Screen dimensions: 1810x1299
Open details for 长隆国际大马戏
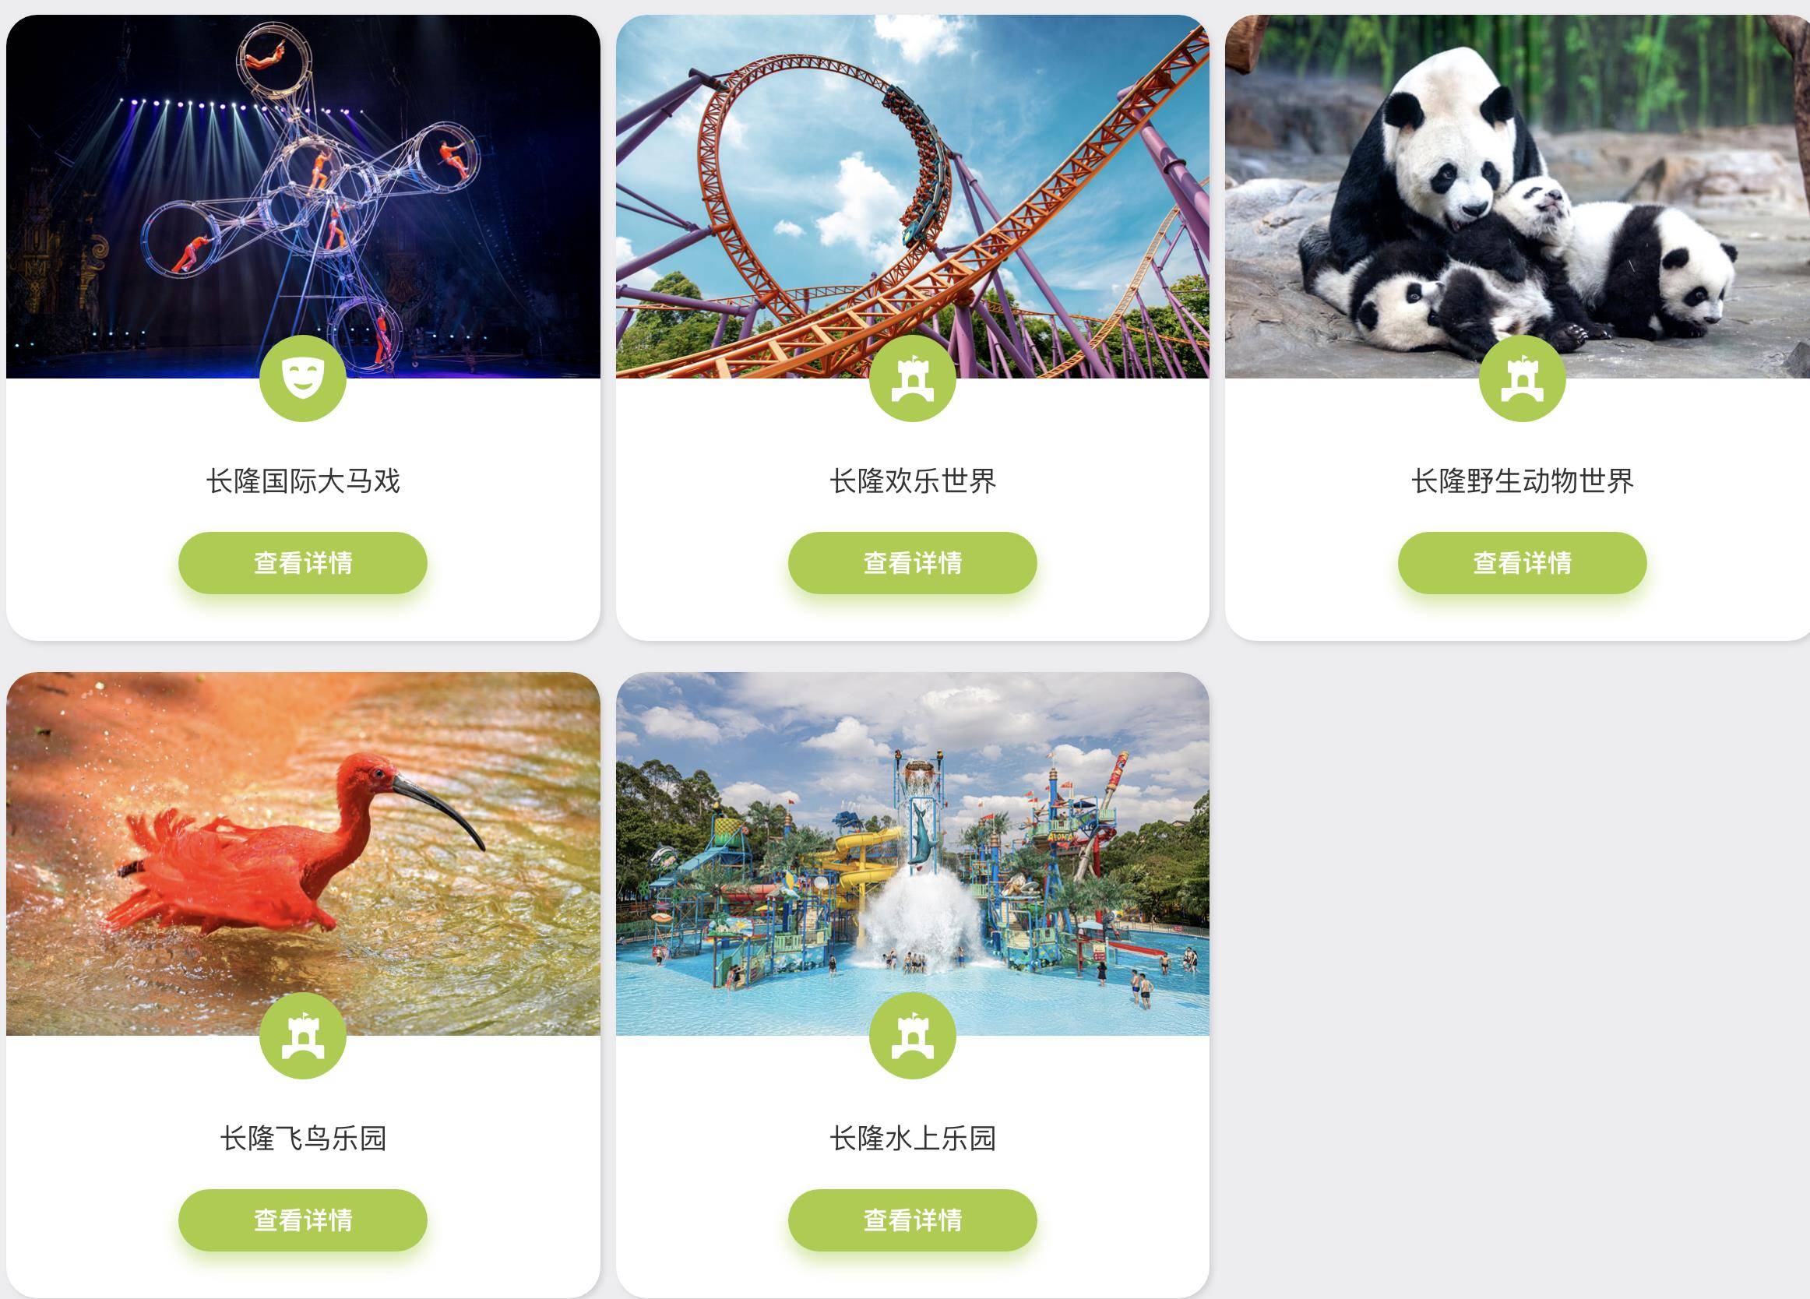[302, 562]
